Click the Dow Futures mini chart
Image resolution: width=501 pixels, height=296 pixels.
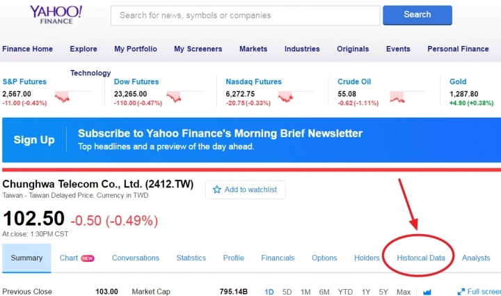pyautogui.click(x=174, y=97)
